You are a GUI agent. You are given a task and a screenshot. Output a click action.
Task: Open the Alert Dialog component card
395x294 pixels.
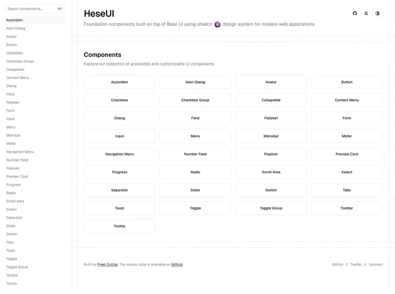[195, 82]
